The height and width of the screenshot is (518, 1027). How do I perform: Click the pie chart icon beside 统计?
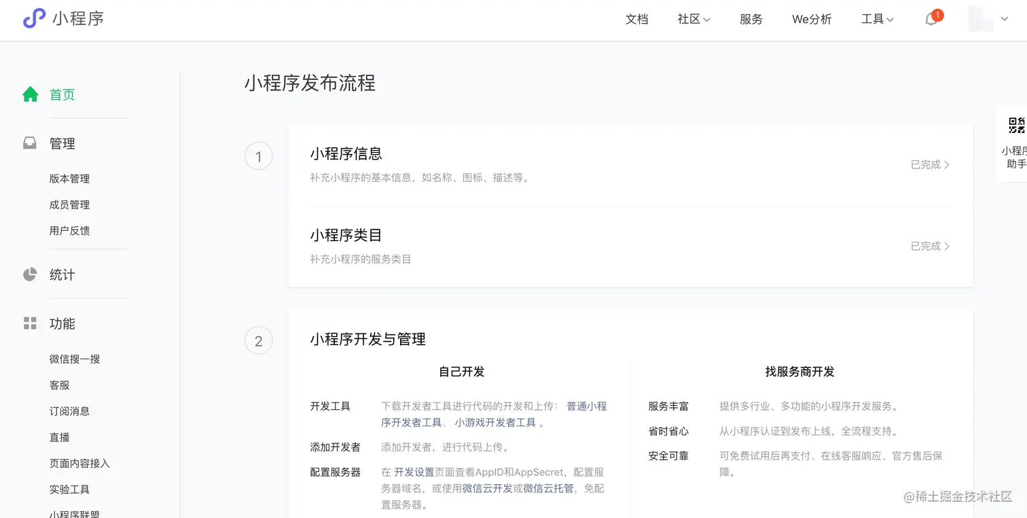coord(30,274)
